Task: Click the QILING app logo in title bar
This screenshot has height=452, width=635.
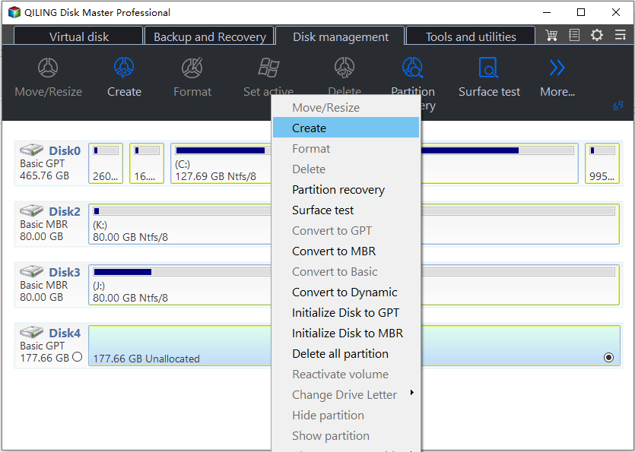Action: point(14,12)
